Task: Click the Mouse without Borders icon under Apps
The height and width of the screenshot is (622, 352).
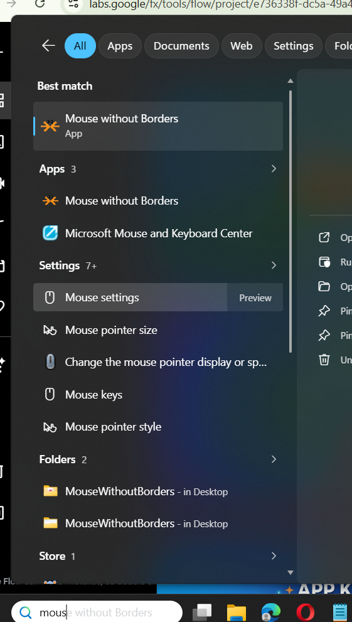Action: (x=50, y=201)
